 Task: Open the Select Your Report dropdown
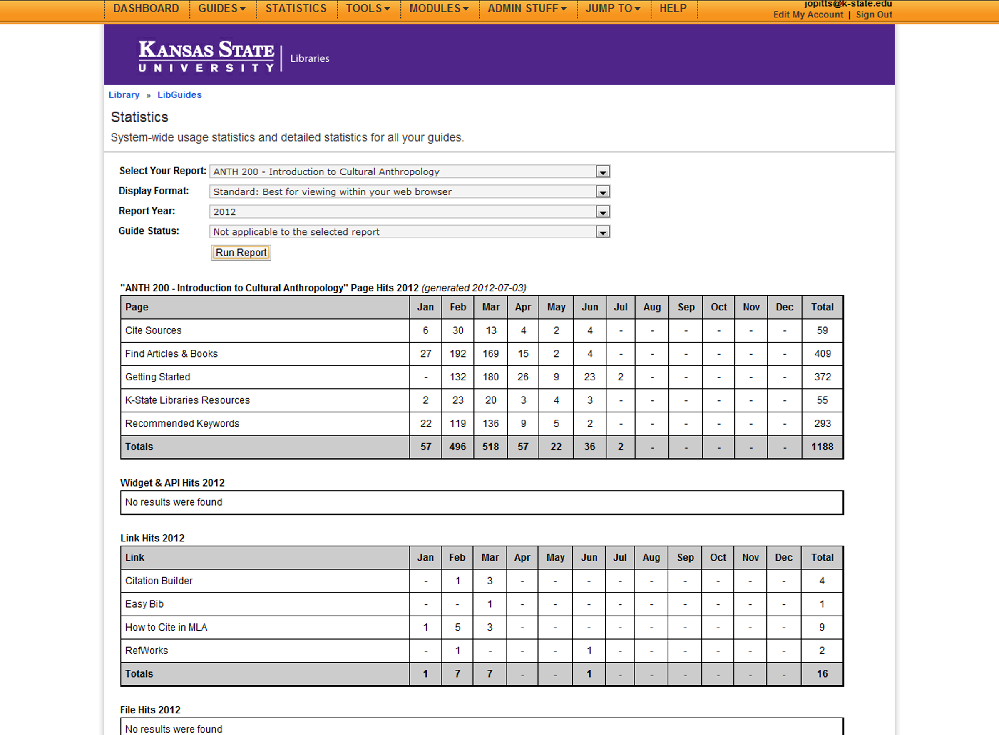pyautogui.click(x=410, y=172)
